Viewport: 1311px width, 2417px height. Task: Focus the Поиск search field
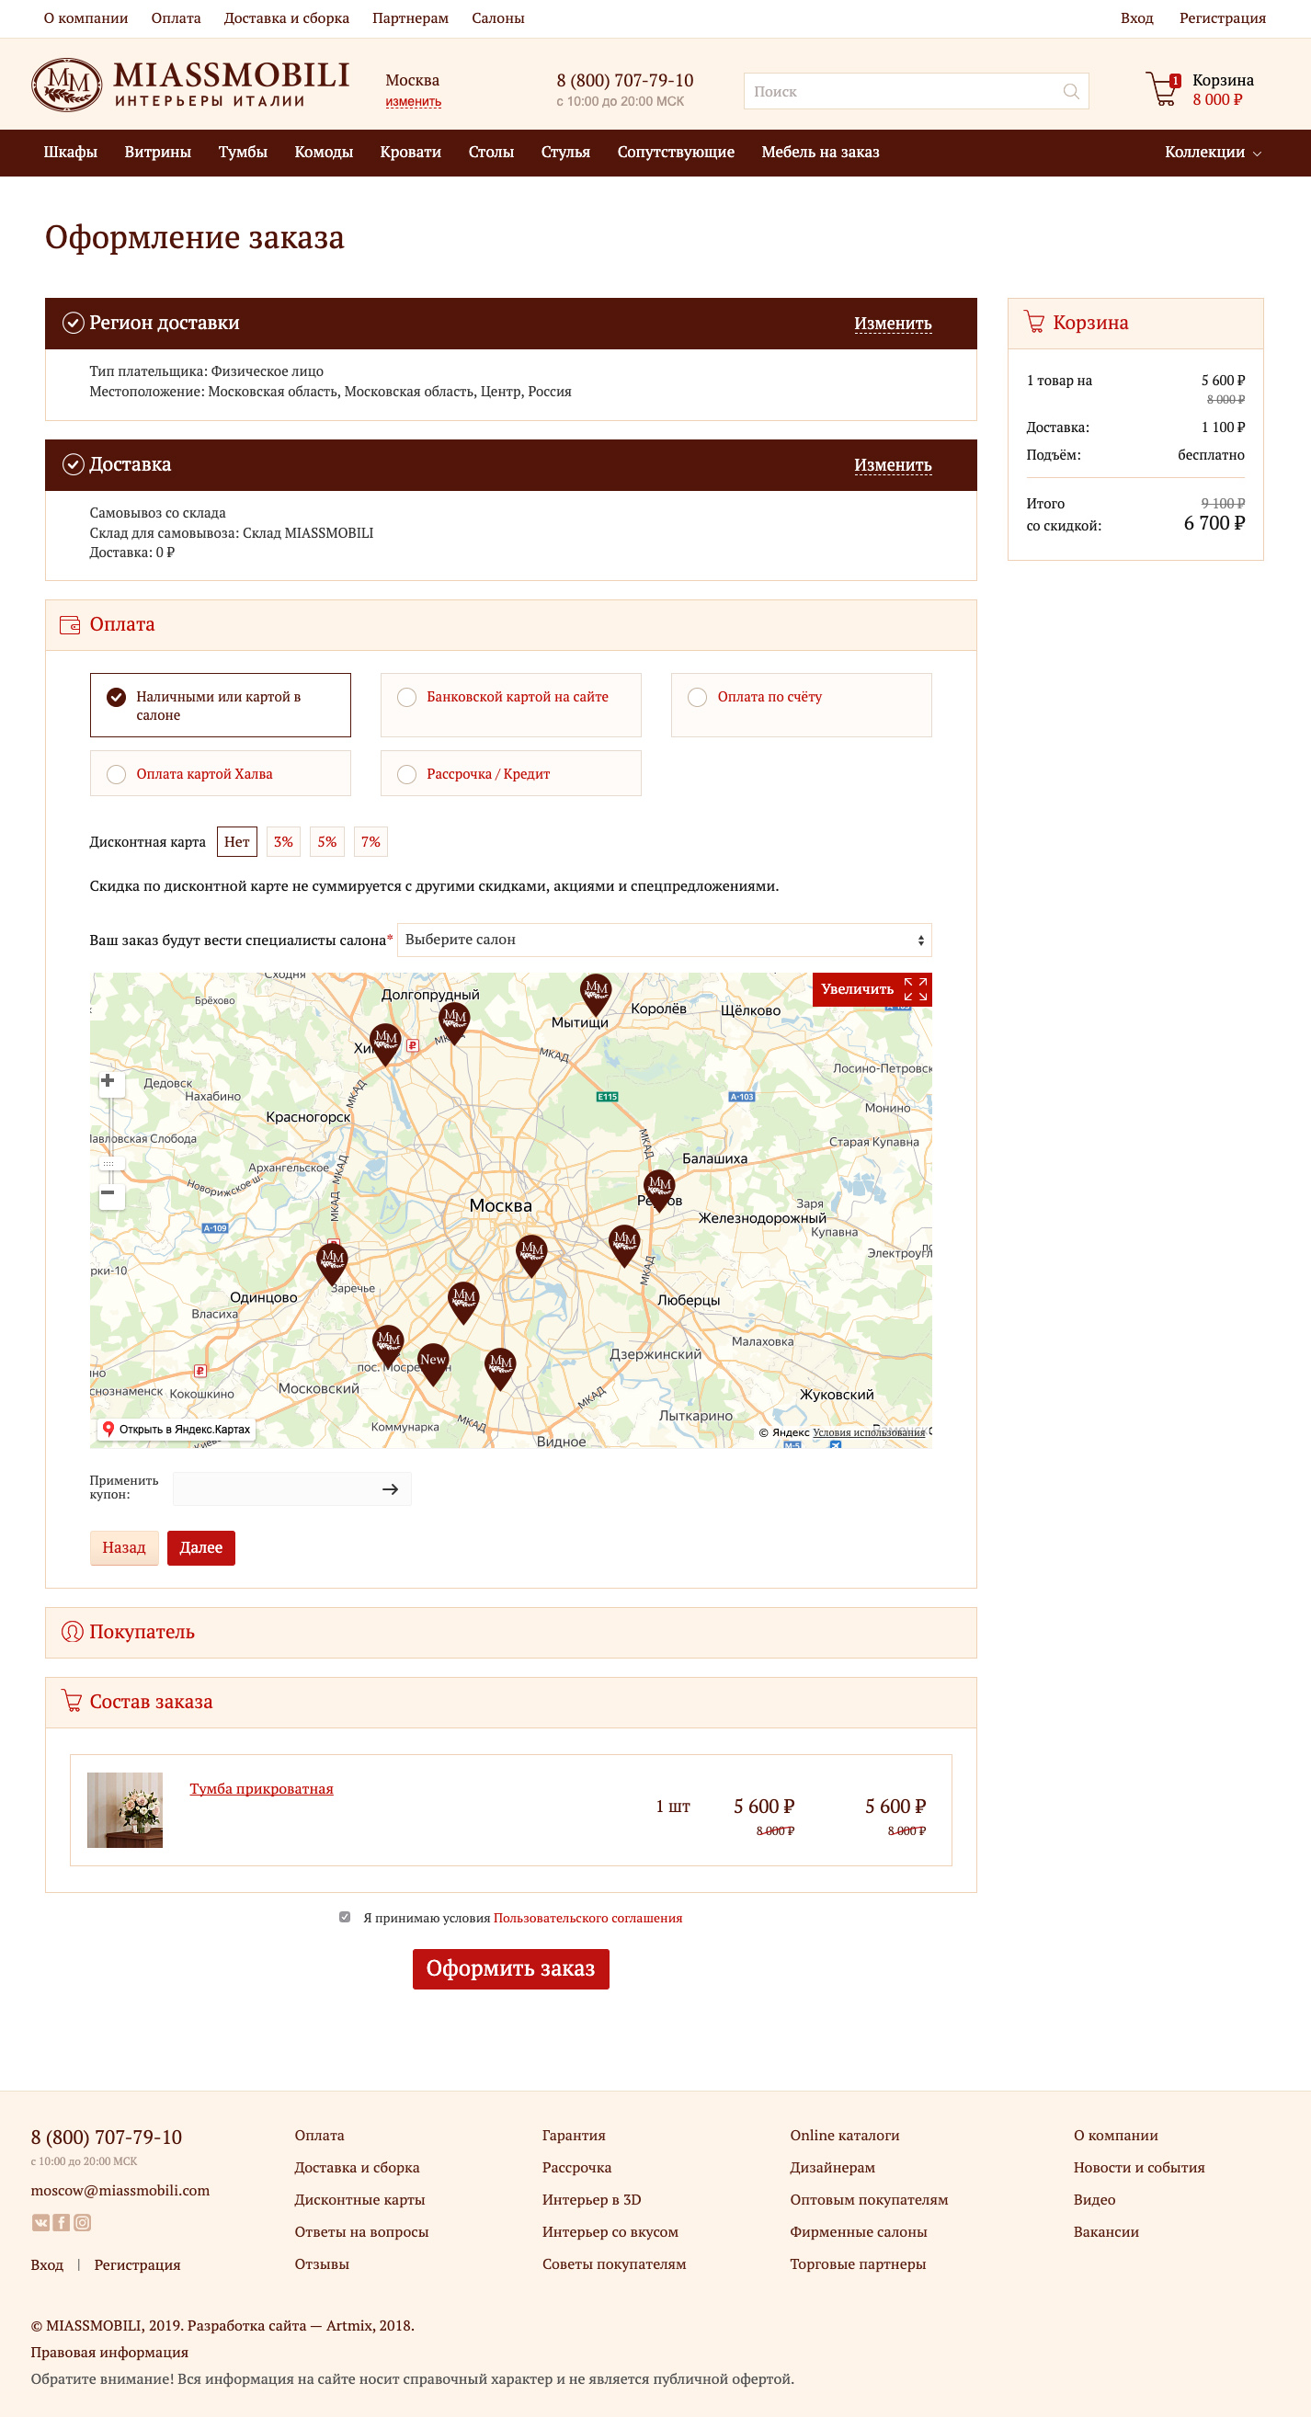tap(916, 91)
